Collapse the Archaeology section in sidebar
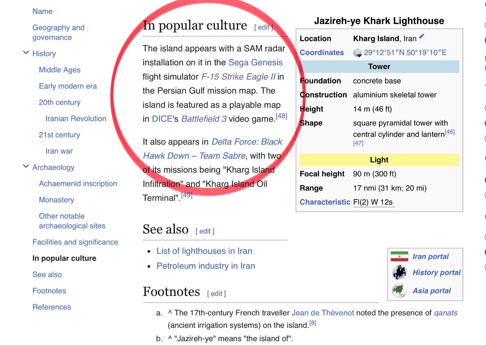The height and width of the screenshot is (346, 486). click(x=26, y=167)
